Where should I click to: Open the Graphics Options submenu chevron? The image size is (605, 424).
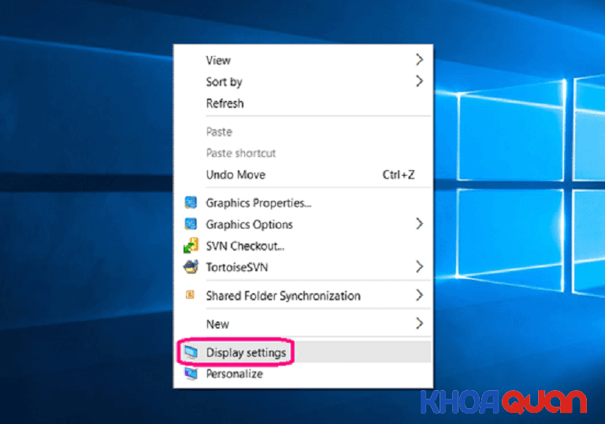419,224
